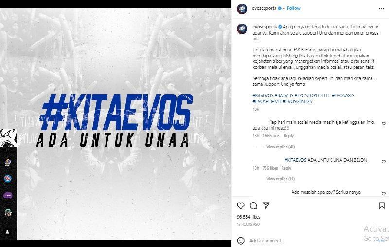The height and width of the screenshot is (247, 389).
Task: Click the #EVOSPOPMIE hashtag link
Action: [x=267, y=101]
